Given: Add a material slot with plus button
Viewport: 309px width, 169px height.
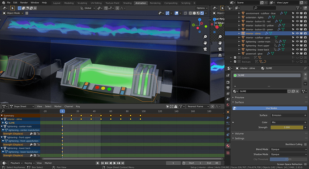Looking at the screenshot, I should coord(305,74).
